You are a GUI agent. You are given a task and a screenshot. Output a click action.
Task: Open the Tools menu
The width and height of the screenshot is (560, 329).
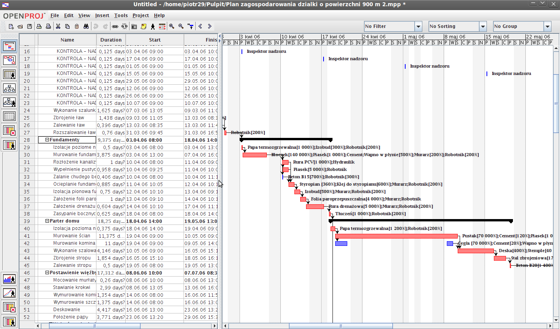pyautogui.click(x=121, y=16)
